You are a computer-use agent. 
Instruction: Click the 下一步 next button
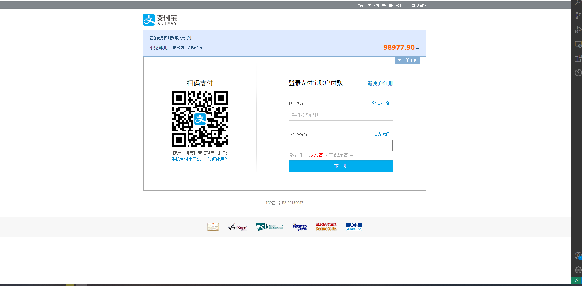pos(341,166)
